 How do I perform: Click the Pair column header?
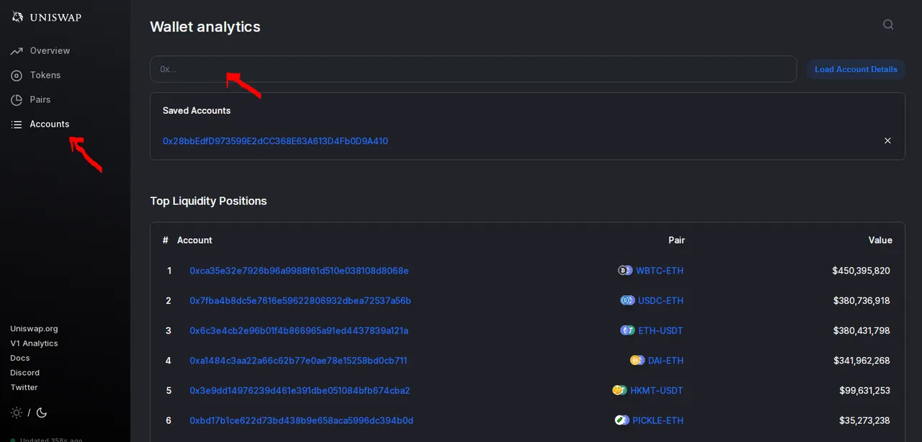[676, 240]
